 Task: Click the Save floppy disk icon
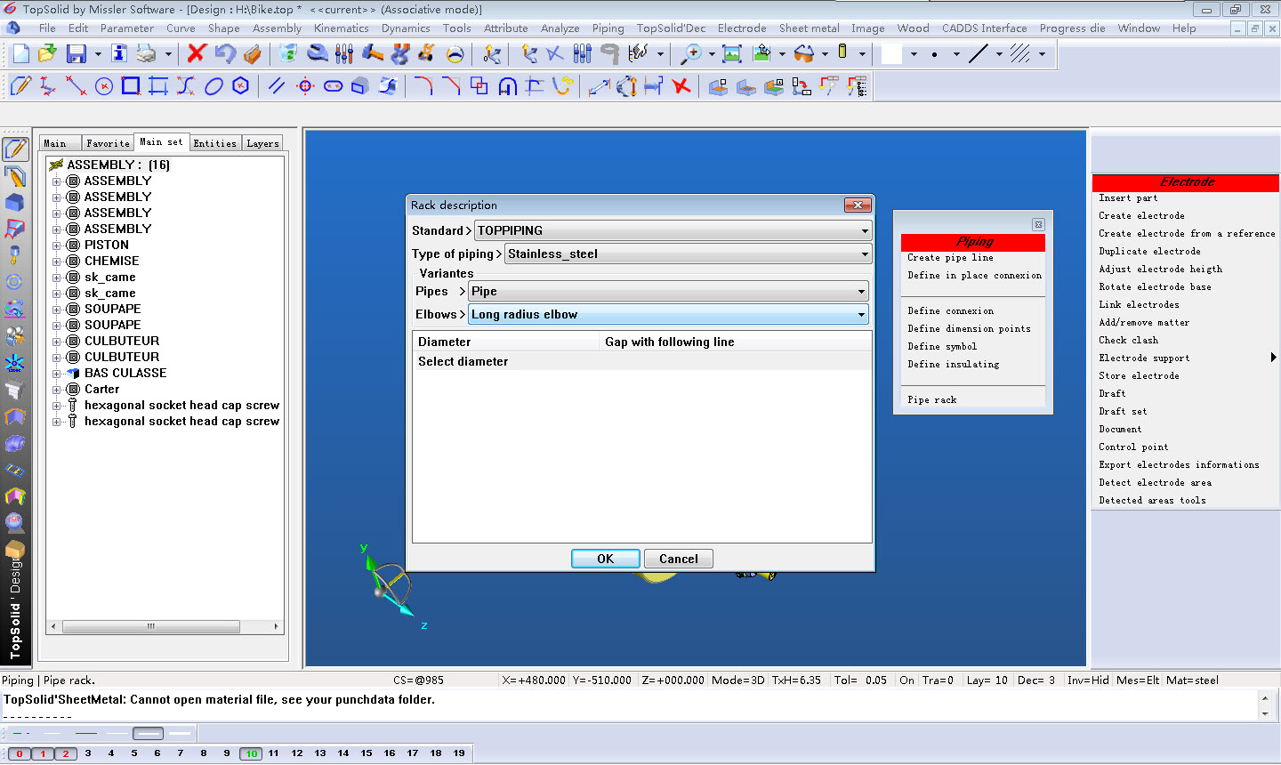click(76, 54)
